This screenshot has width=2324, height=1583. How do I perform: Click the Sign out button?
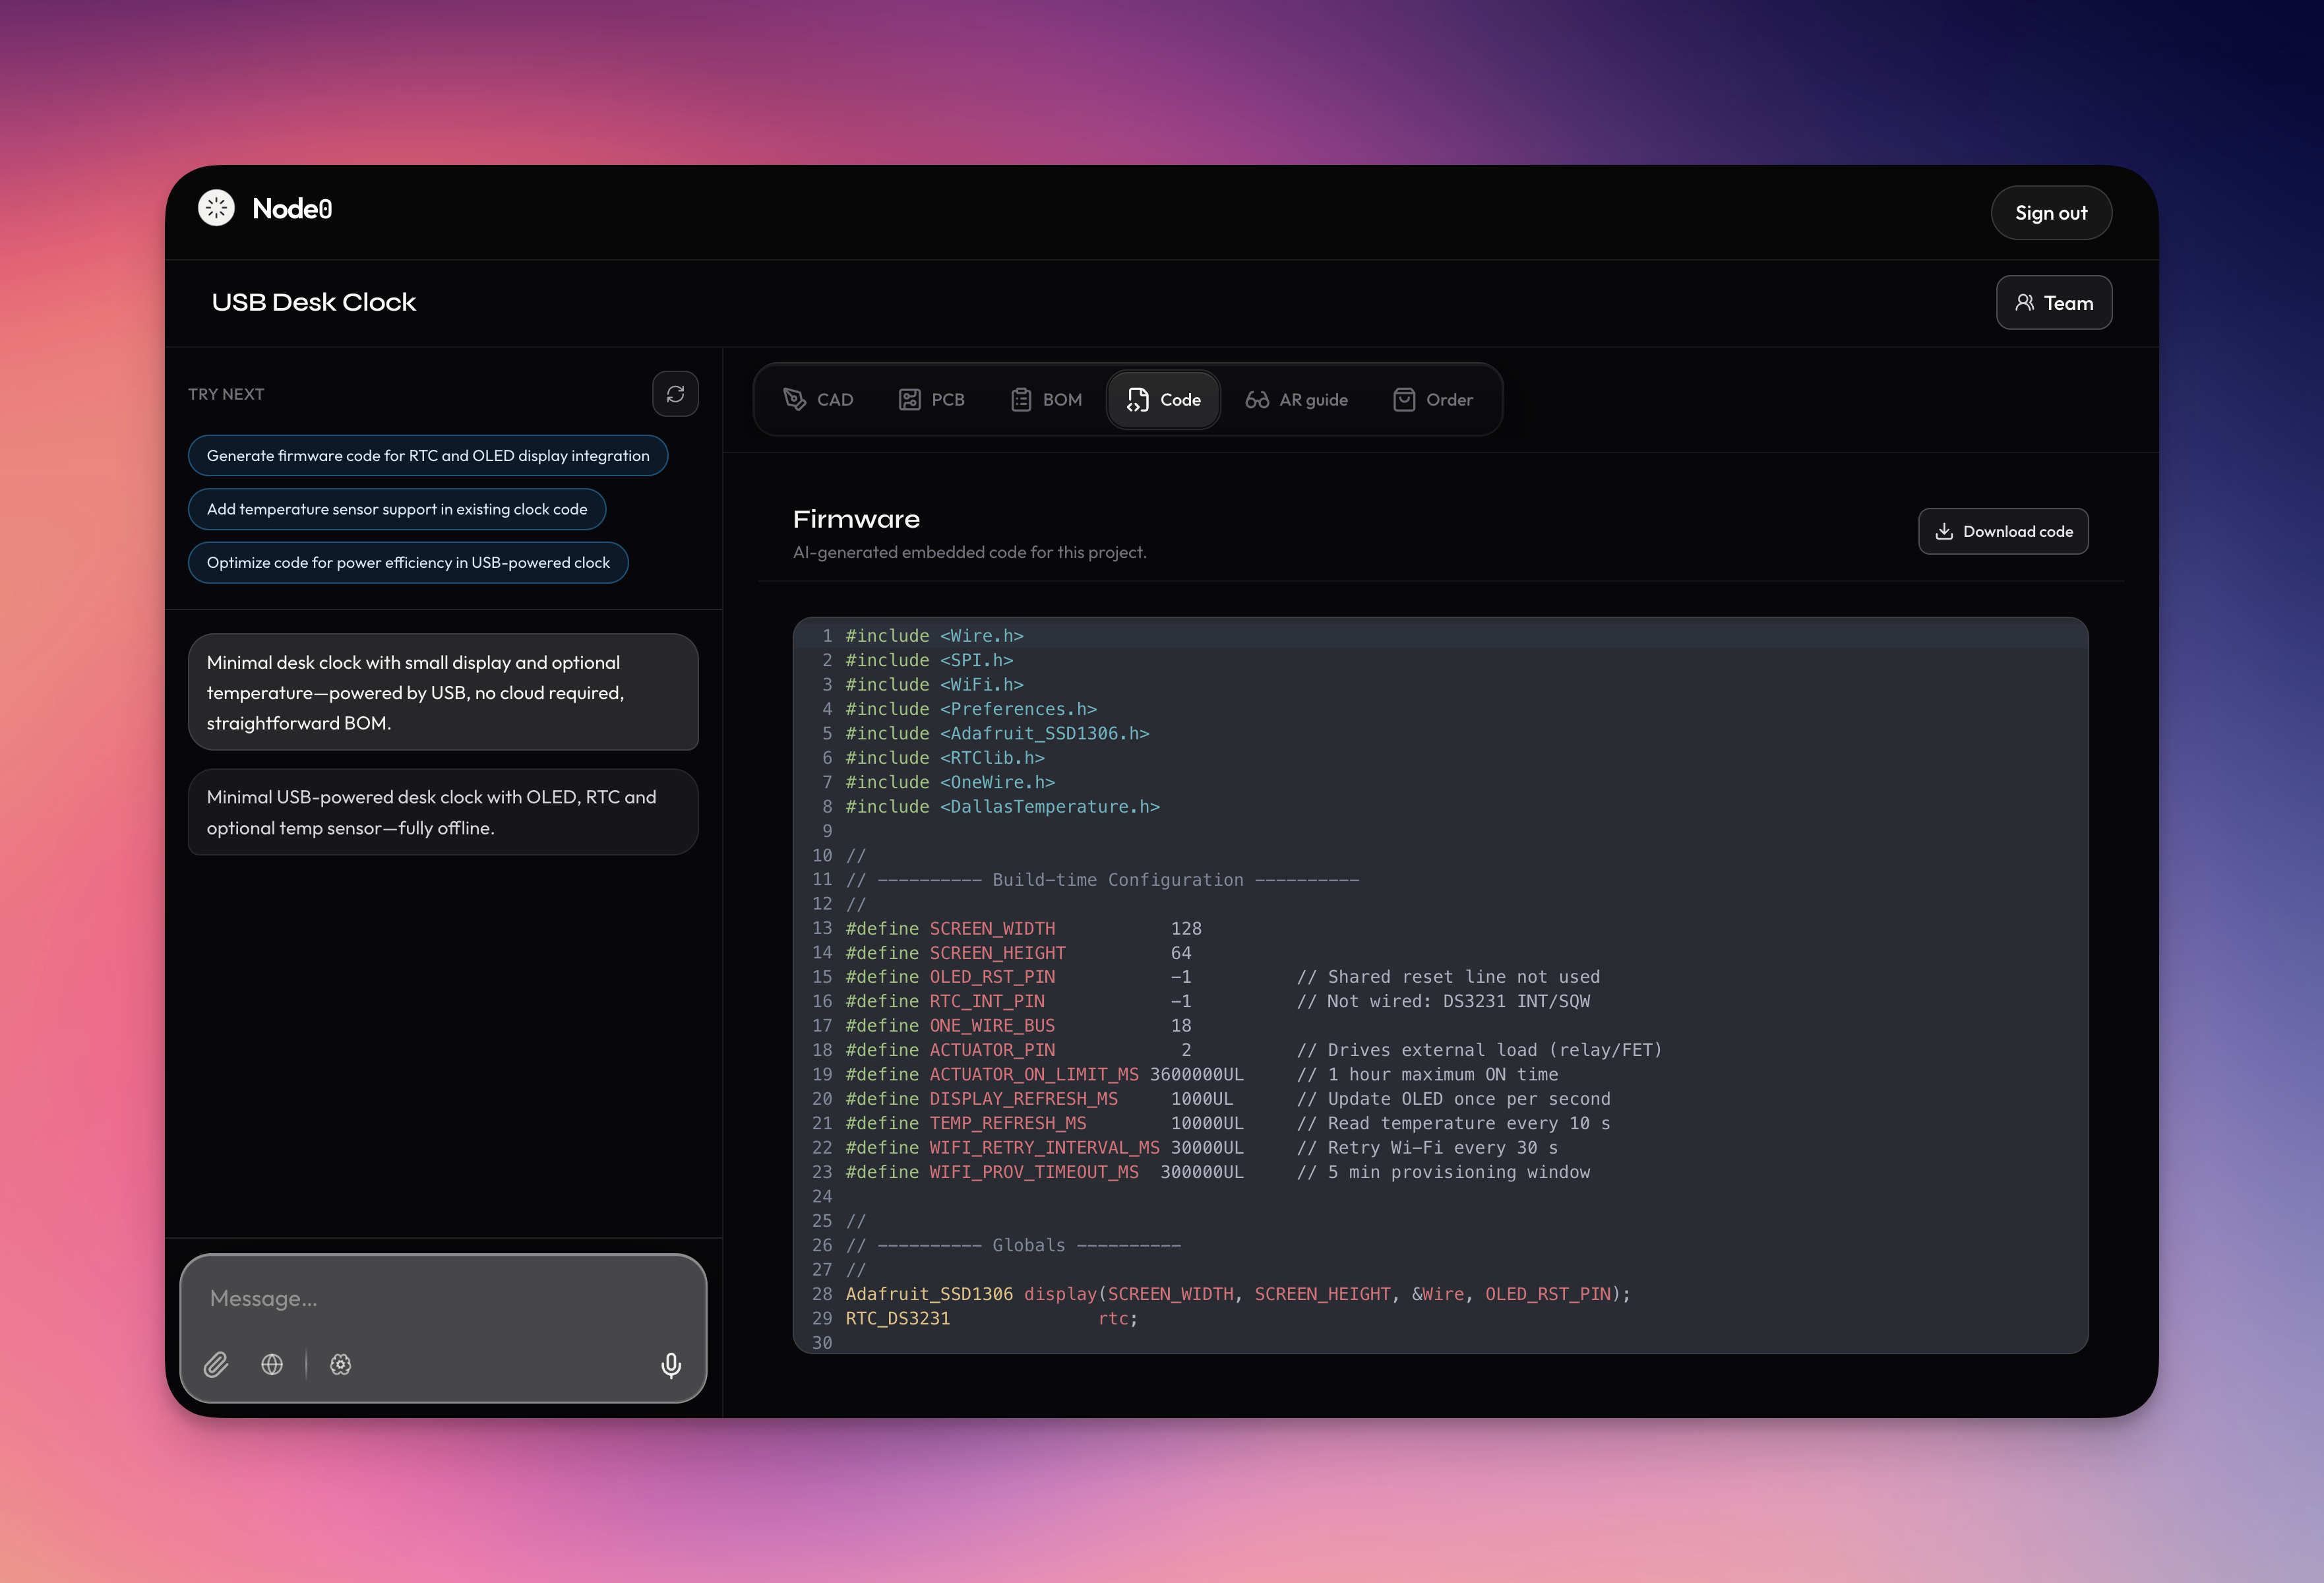coord(2050,213)
